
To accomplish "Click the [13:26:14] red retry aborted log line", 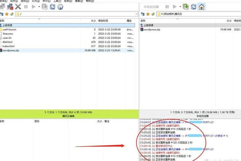I will [156, 146].
